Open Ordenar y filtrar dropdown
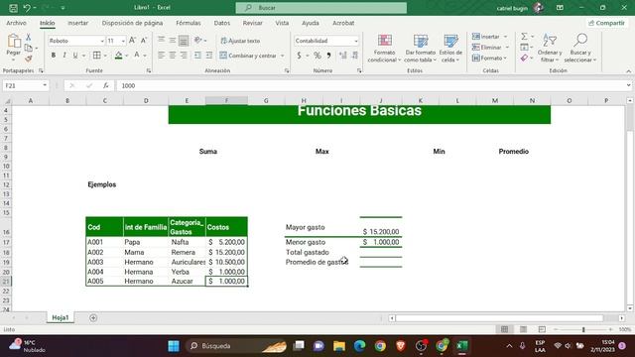 (550, 49)
